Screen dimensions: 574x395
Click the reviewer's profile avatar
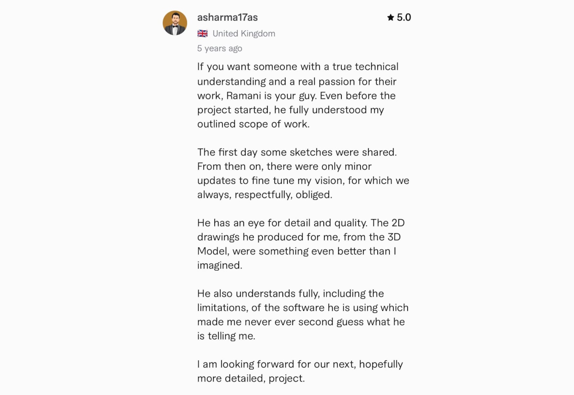(175, 23)
